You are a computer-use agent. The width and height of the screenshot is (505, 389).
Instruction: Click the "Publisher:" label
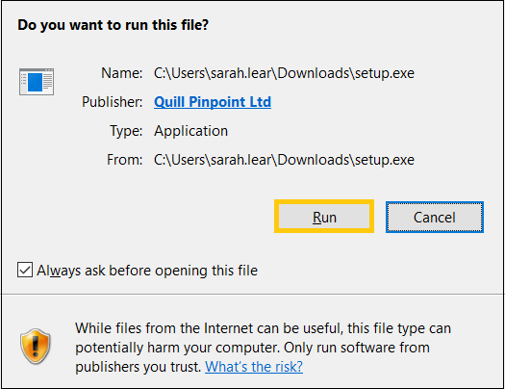(x=113, y=102)
